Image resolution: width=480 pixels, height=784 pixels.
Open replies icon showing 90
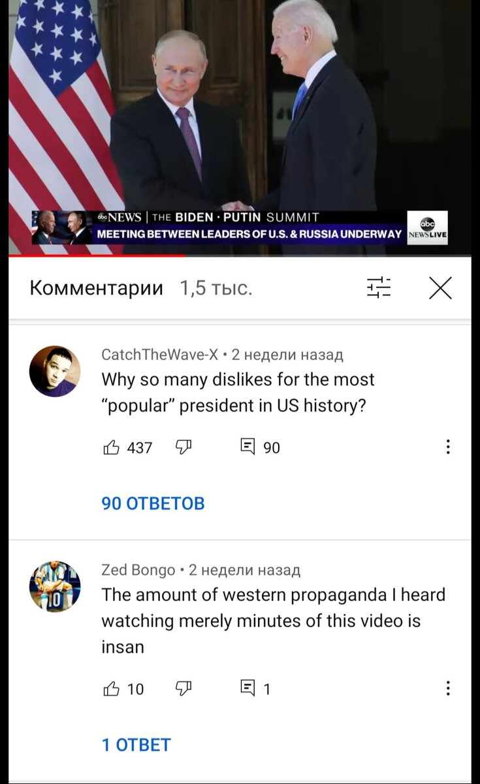coord(248,448)
